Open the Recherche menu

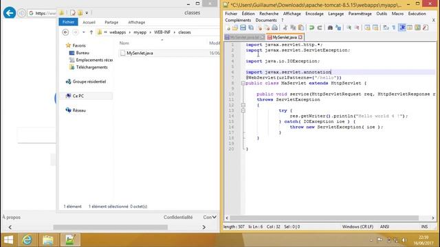[269, 14]
